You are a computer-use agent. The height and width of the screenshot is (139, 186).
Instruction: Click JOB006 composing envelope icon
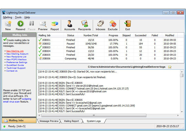(40, 58)
